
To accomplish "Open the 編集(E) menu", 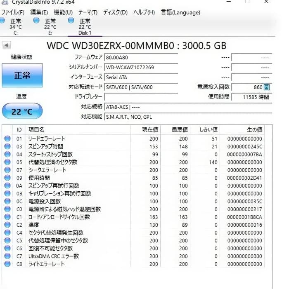I will (39, 12).
